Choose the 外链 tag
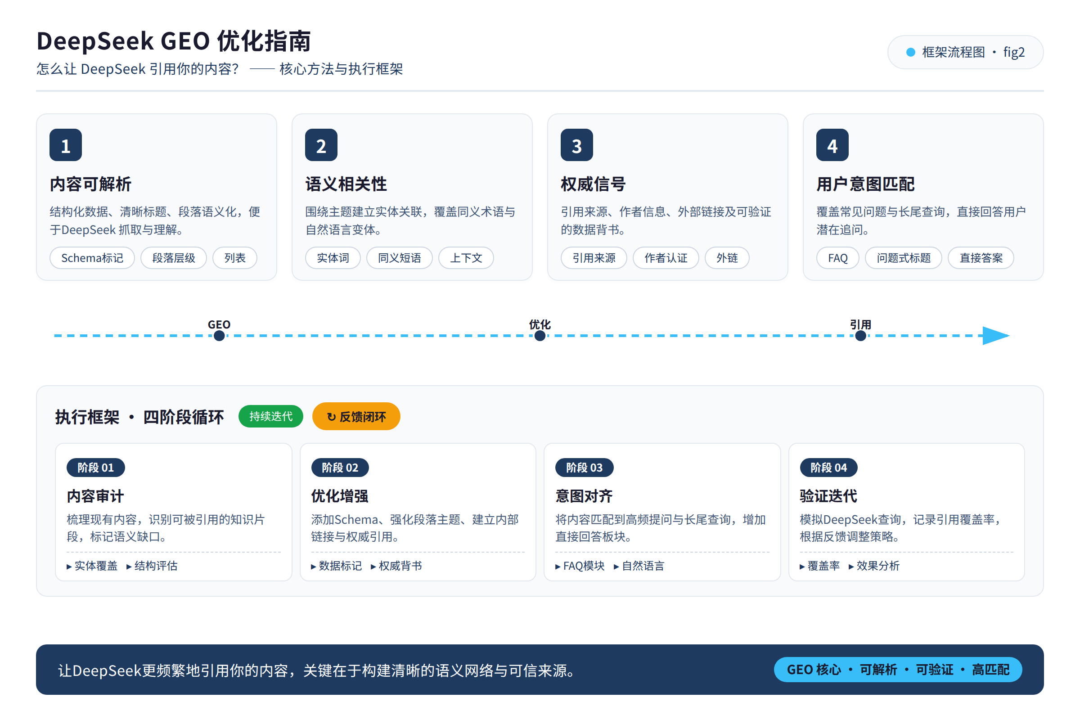 [x=727, y=258]
